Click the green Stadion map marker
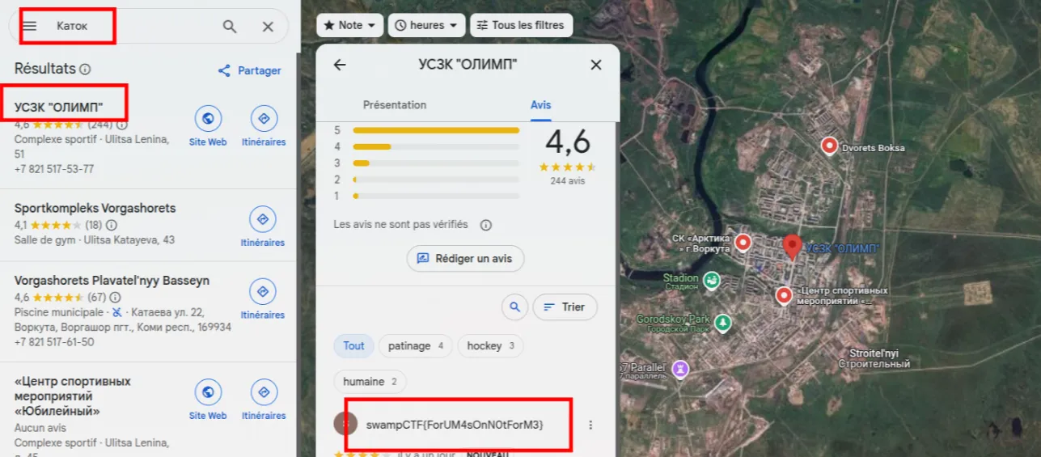The image size is (1041, 457). [712, 281]
